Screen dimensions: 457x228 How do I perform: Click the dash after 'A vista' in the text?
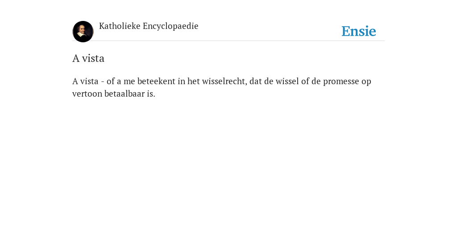[103, 82]
